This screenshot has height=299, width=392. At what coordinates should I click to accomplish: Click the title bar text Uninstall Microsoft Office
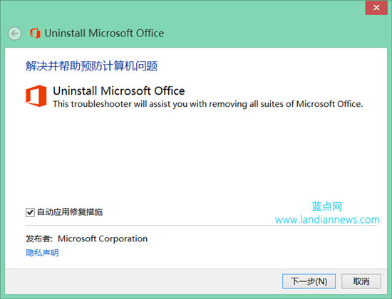pos(104,33)
